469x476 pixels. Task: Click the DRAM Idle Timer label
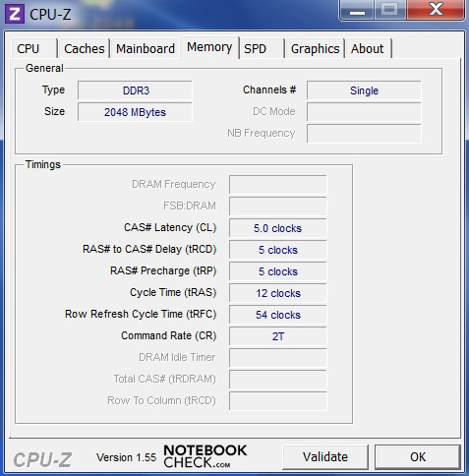point(177,357)
